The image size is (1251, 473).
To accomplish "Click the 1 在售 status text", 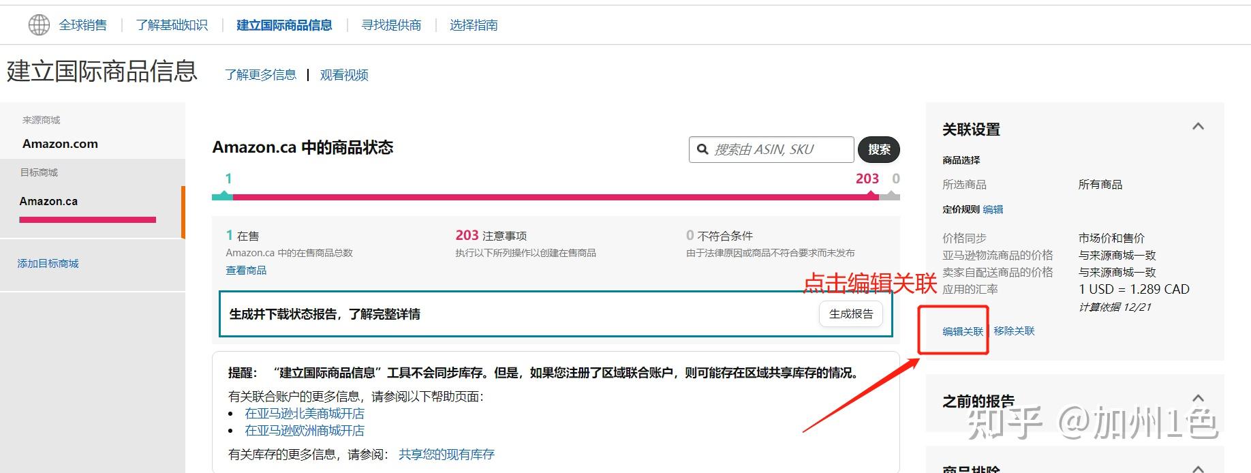I will coord(243,236).
